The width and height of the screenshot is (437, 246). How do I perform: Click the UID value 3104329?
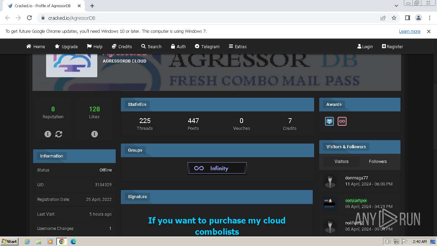[x=103, y=185]
